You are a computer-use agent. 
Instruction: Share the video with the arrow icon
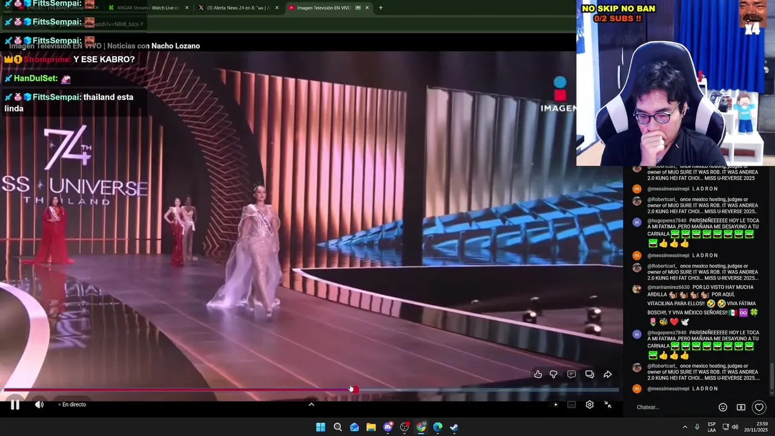click(x=607, y=374)
